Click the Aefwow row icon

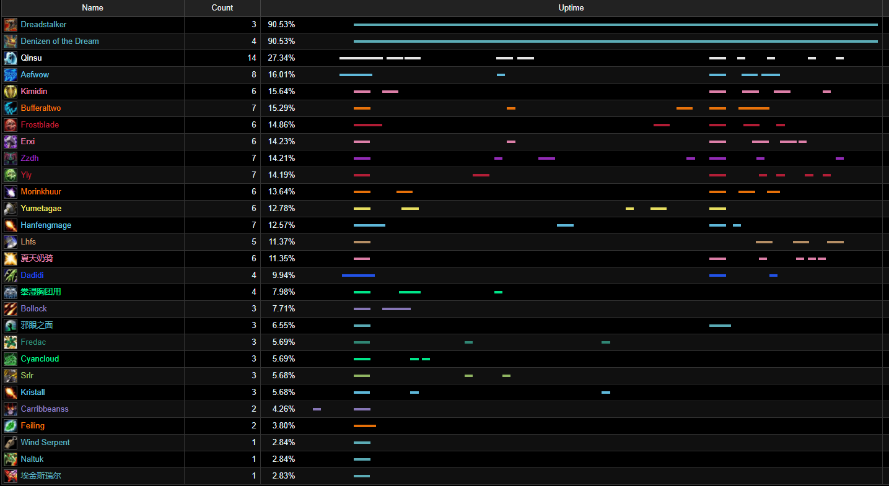[11, 75]
